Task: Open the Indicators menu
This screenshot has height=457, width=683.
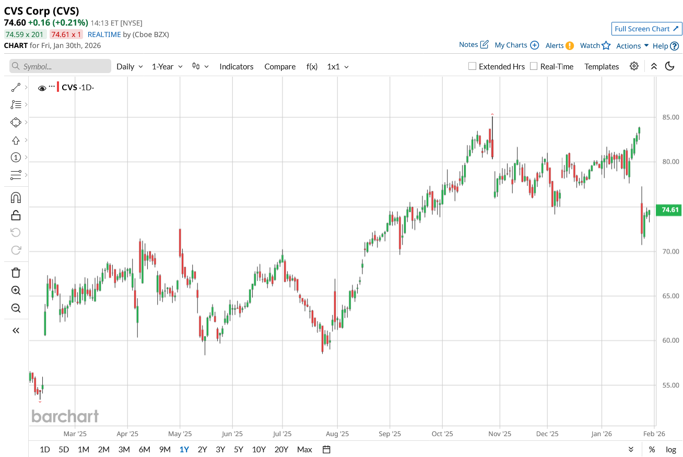Action: tap(237, 67)
